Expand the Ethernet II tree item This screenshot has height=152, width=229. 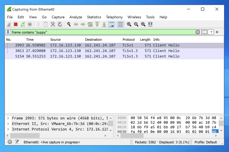pyautogui.click(x=8, y=124)
